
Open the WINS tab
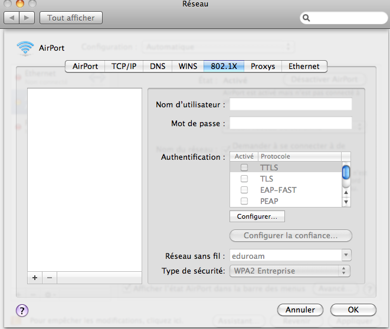188,67
